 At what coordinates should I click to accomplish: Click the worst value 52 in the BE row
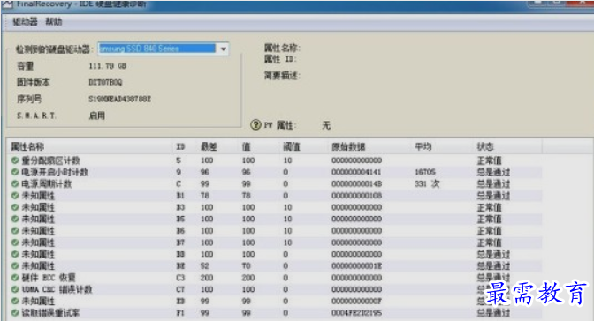click(x=204, y=265)
